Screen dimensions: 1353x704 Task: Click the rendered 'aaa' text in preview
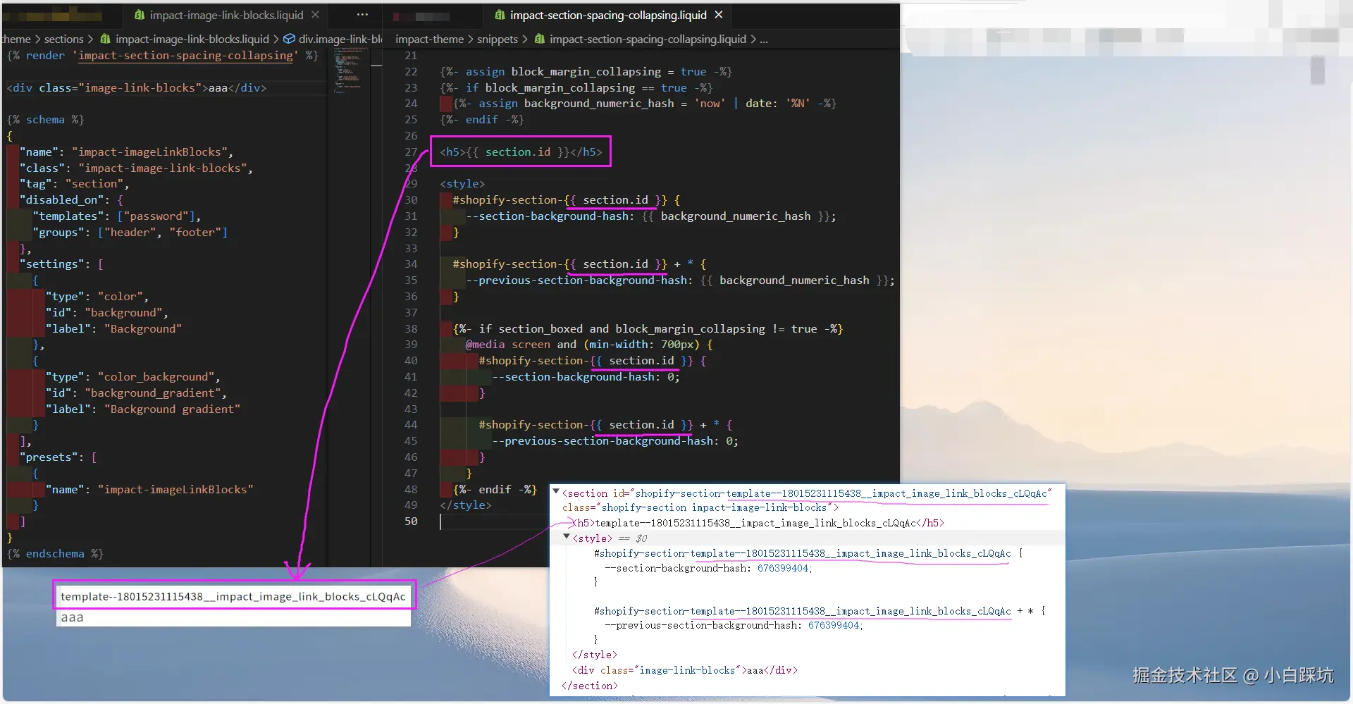point(72,617)
